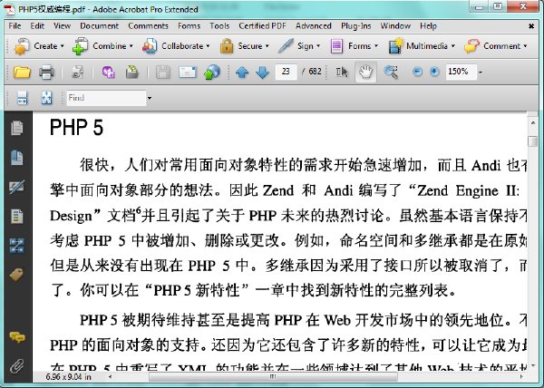Open the Tools menu

[x=219, y=26]
